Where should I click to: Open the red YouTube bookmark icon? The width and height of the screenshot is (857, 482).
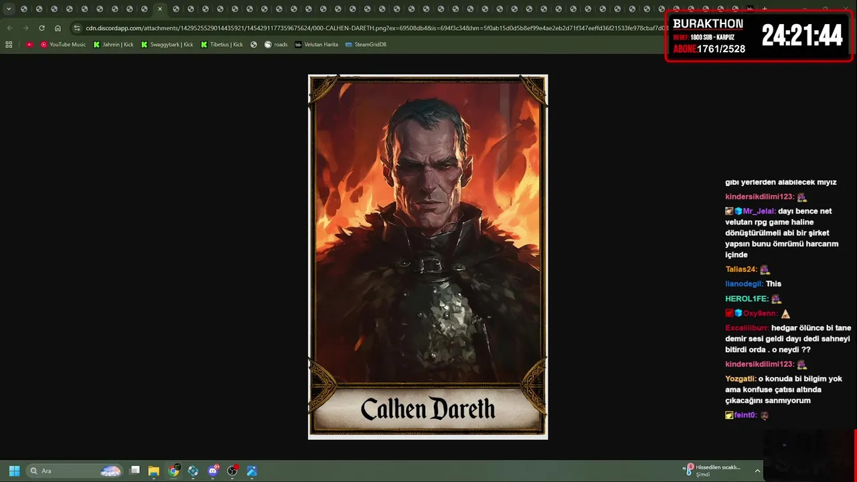point(29,44)
